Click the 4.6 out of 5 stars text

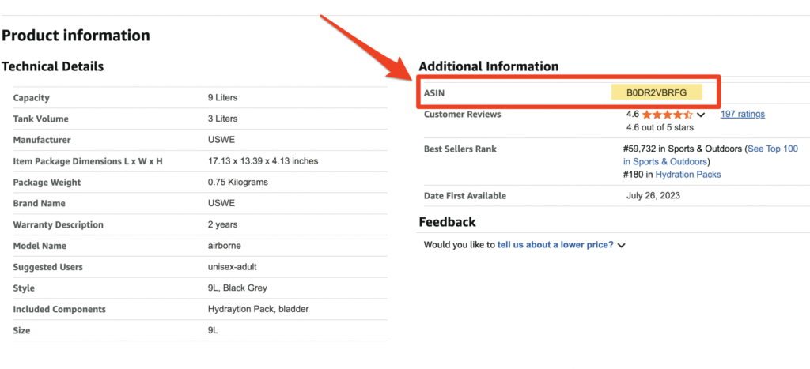[x=660, y=127]
